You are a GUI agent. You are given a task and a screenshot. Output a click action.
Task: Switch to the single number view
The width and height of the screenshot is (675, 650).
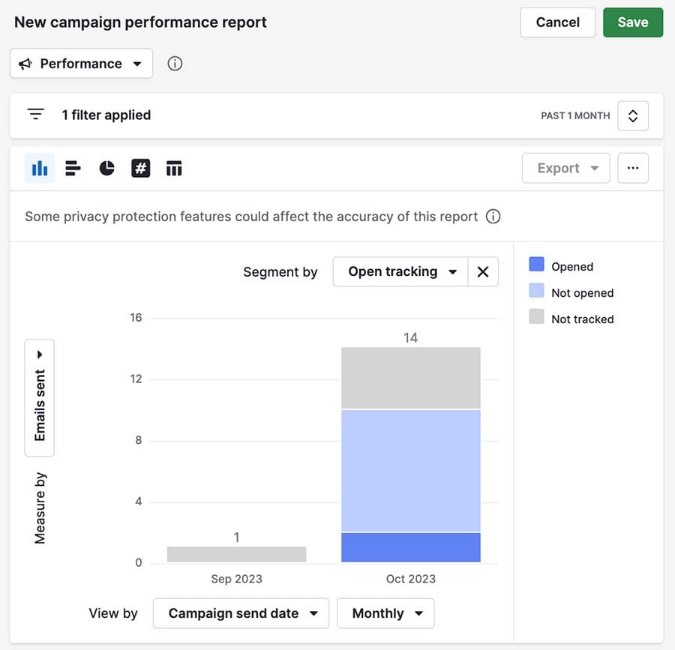pyautogui.click(x=140, y=168)
